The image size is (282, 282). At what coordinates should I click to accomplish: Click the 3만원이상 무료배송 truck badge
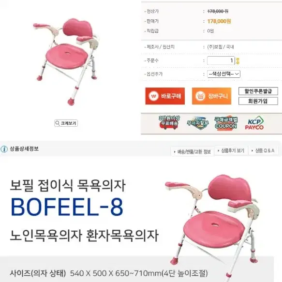169,122
